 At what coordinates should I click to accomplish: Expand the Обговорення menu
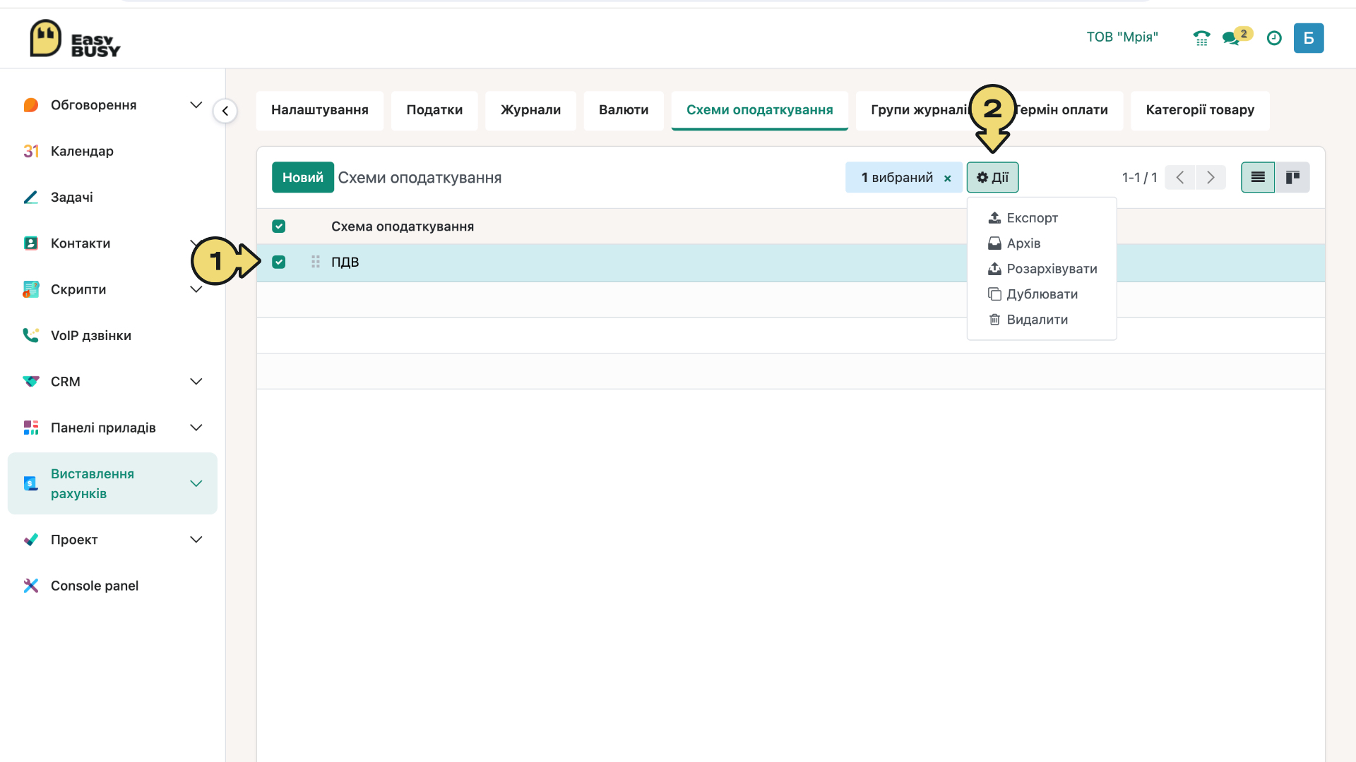196,105
